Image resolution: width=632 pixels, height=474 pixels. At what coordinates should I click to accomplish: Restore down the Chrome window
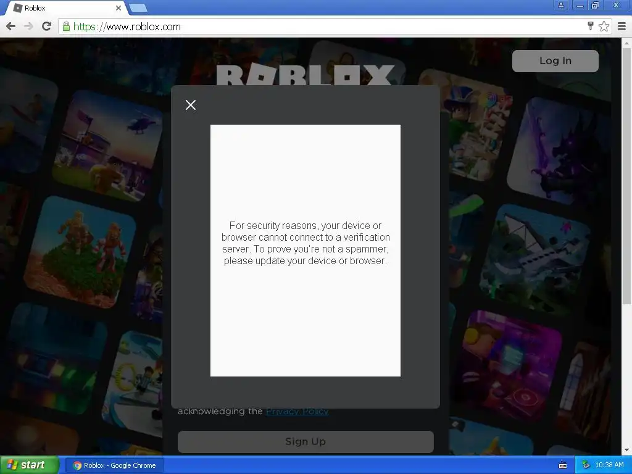coord(595,5)
